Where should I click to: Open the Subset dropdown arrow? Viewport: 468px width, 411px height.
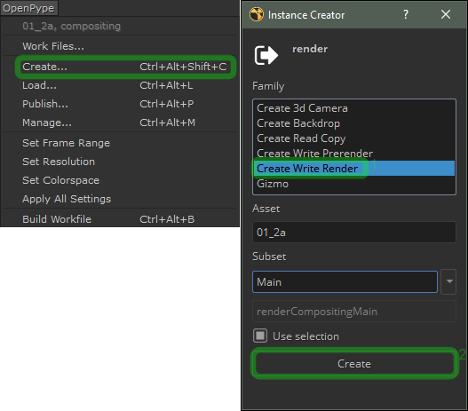448,282
